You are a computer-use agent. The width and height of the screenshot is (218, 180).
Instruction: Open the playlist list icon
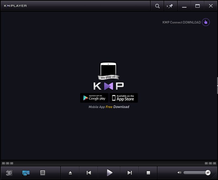(43, 173)
